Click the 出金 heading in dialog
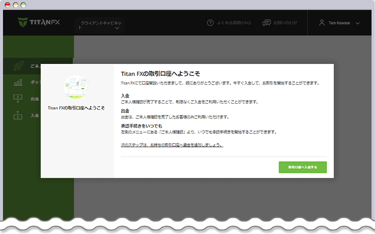375x234 pixels. (125, 111)
